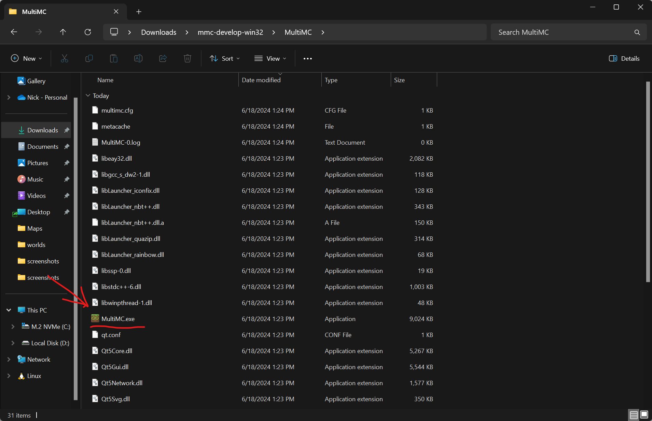Image resolution: width=652 pixels, height=421 pixels.
Task: Collapse the Today group
Action: (x=88, y=96)
